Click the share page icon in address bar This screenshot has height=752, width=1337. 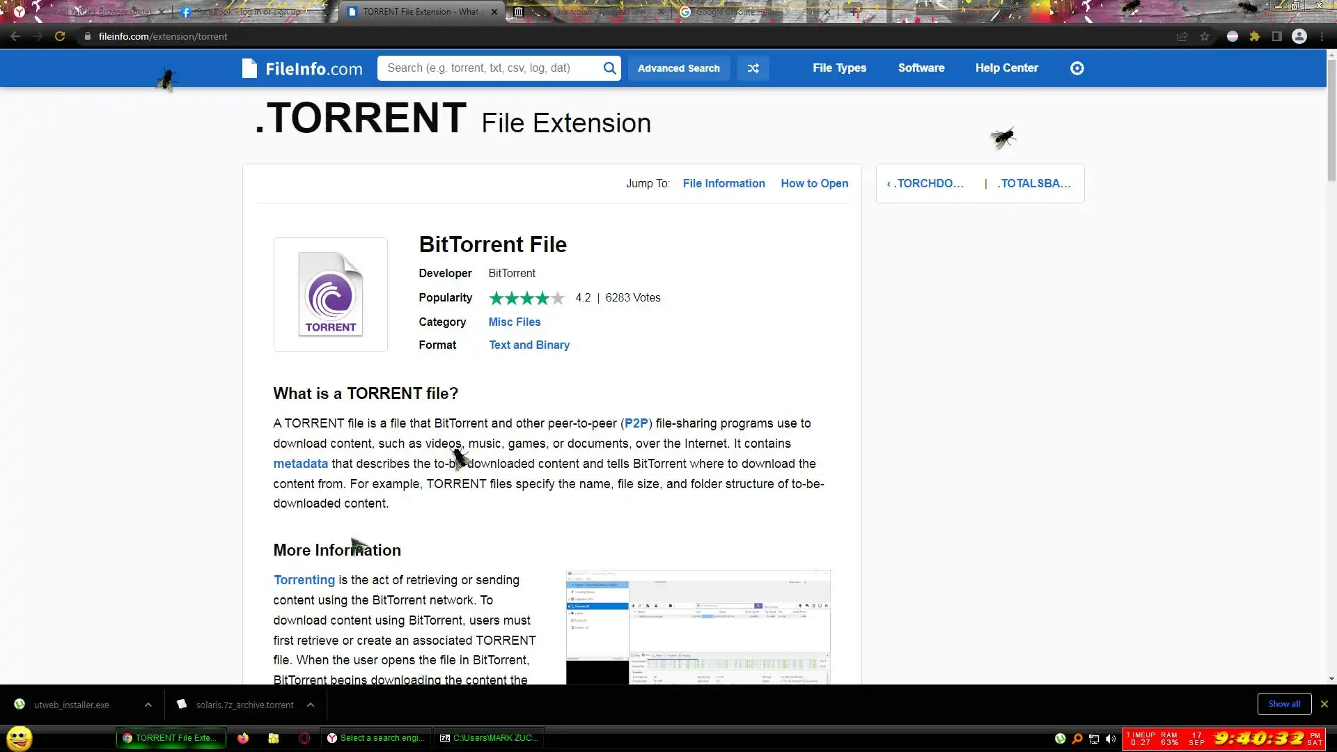click(1182, 37)
